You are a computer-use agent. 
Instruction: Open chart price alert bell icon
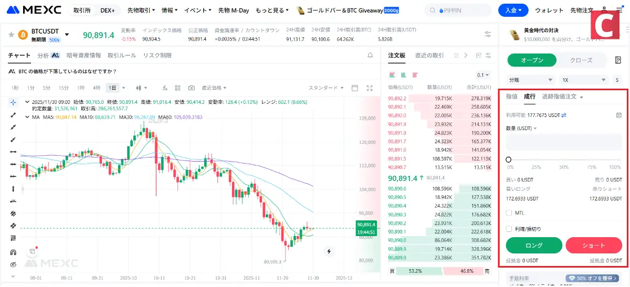coord(370,55)
